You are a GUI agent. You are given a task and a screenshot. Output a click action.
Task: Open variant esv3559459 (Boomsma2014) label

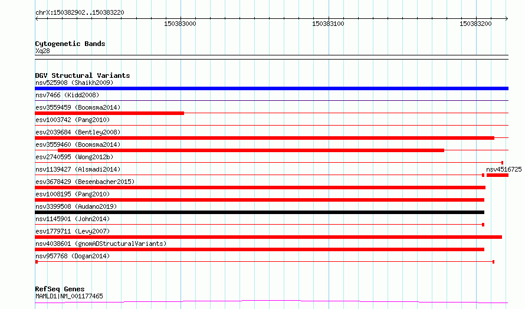(78, 107)
